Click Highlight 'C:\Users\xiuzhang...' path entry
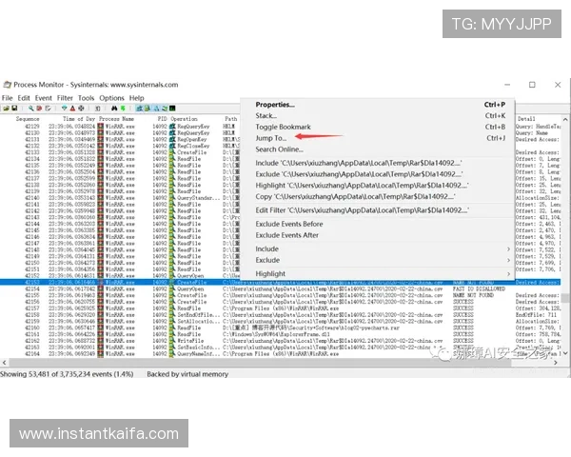Screen dimensions: 571x457 377,186
